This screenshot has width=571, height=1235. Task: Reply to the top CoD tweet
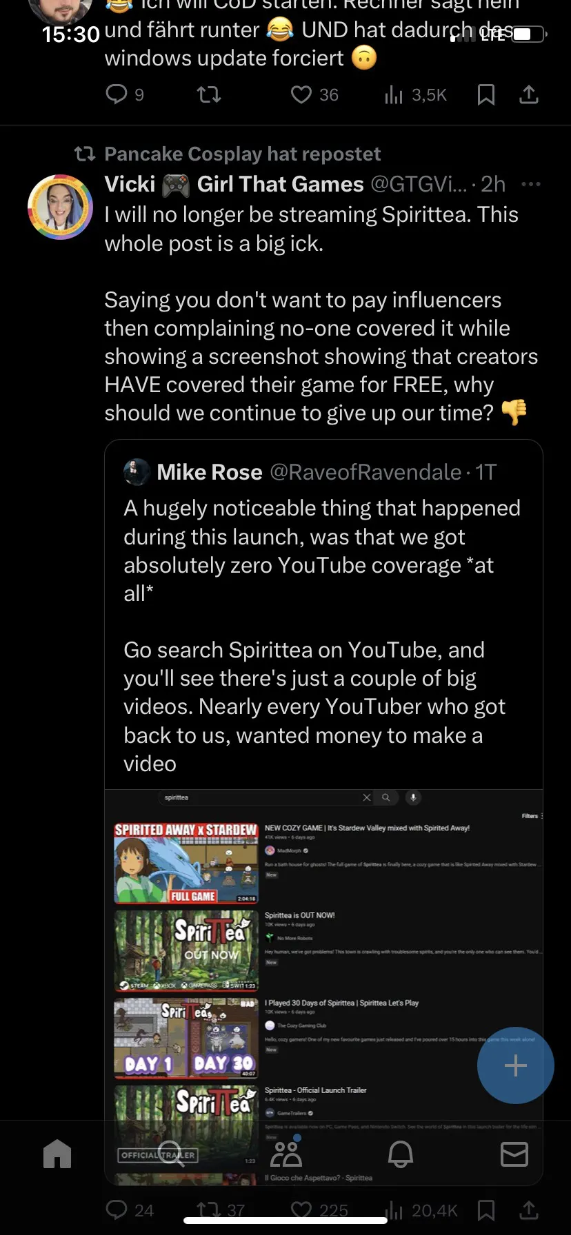(x=117, y=94)
